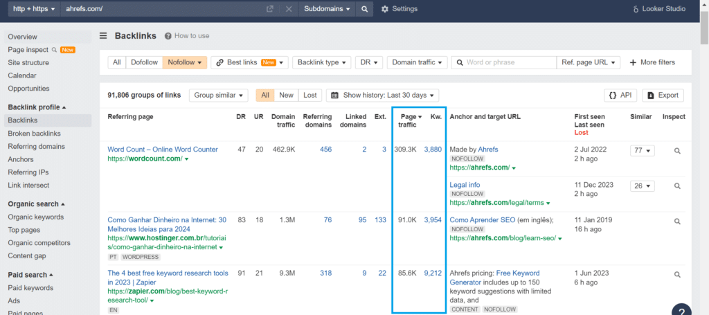Viewport: 709px width, 315px height.
Task: Open the How to use help
Action: click(187, 36)
